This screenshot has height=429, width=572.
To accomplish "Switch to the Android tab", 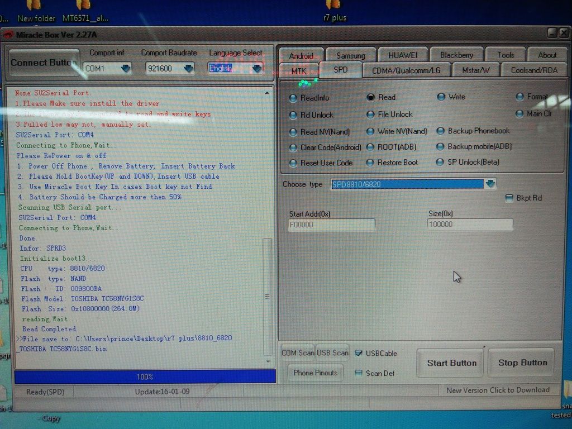I will 301,56.
